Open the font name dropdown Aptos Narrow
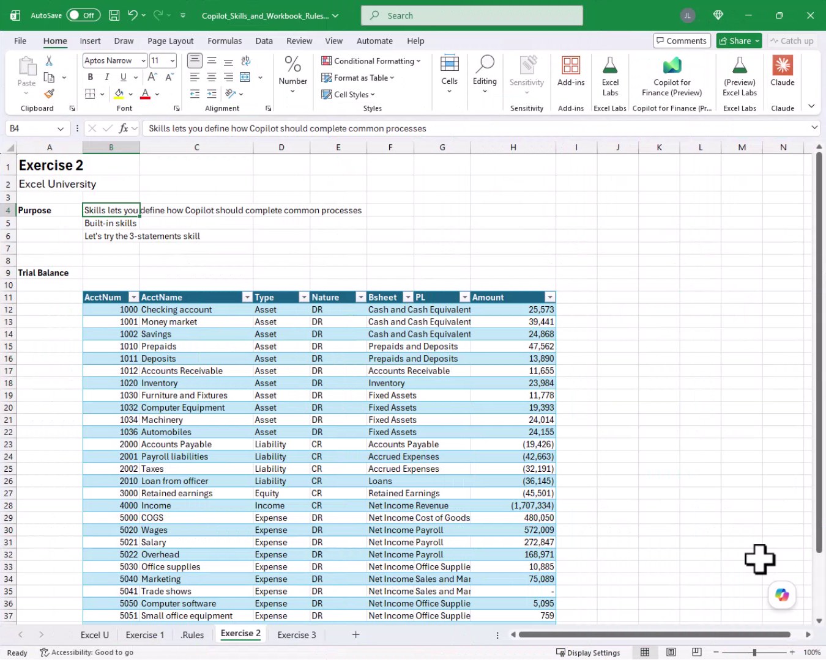 pos(143,61)
